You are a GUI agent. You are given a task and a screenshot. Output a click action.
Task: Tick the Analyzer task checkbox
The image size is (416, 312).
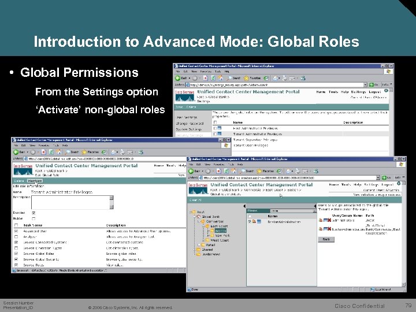pyautogui.click(x=16, y=237)
